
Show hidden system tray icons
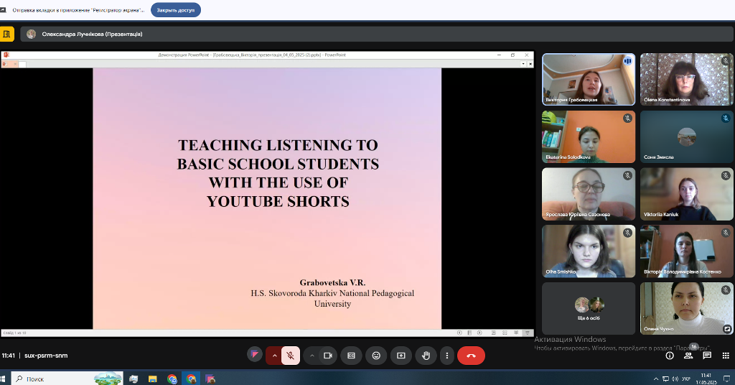[656, 379]
